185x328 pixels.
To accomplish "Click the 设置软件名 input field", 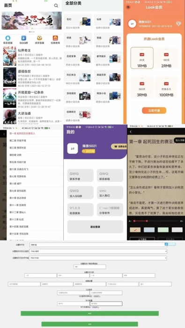I will (x=98, y=245).
